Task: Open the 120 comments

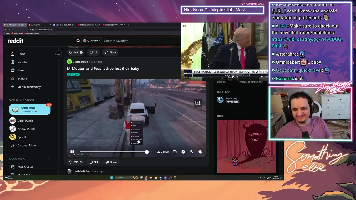Action: pos(94,162)
